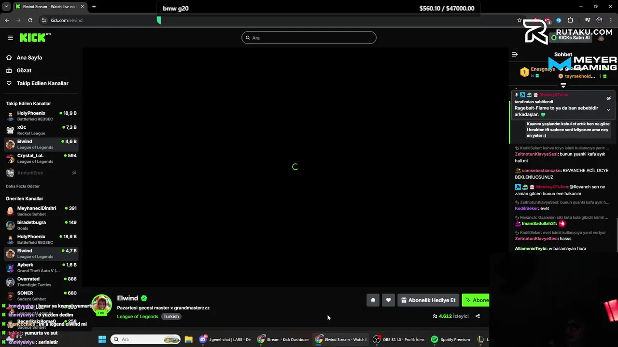Click the viewers count icon
The width and height of the screenshot is (618, 347).
435,317
